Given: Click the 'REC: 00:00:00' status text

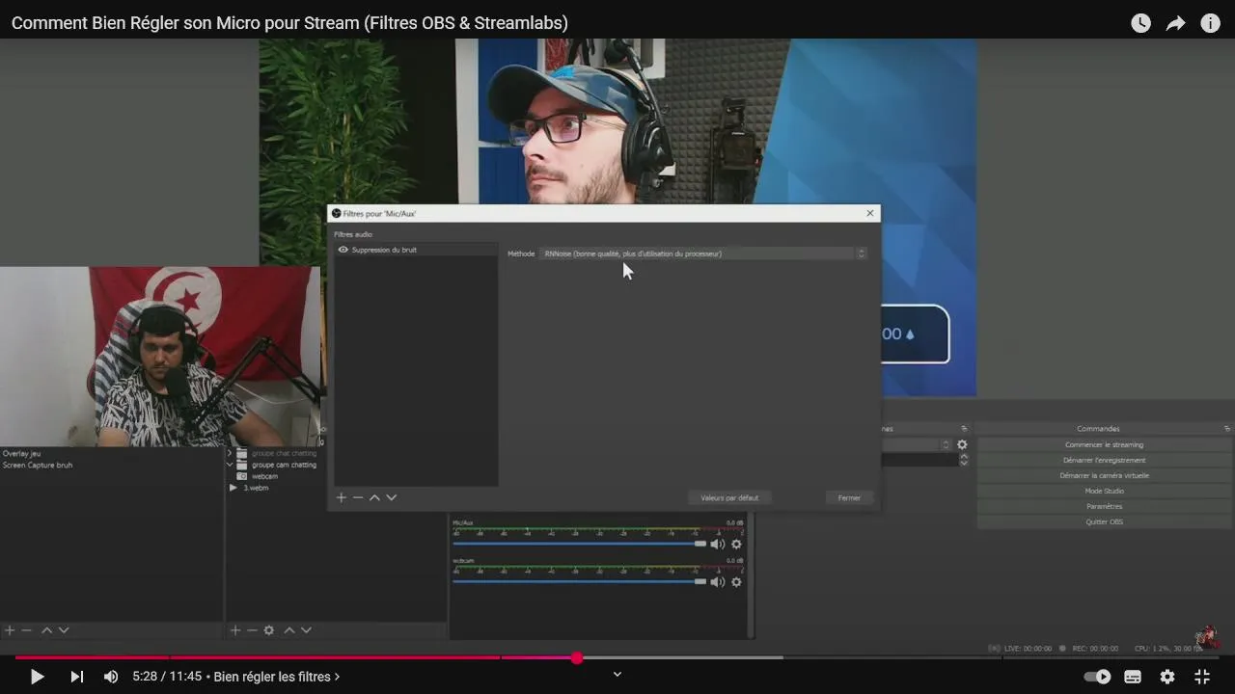Looking at the screenshot, I should (x=1094, y=649).
